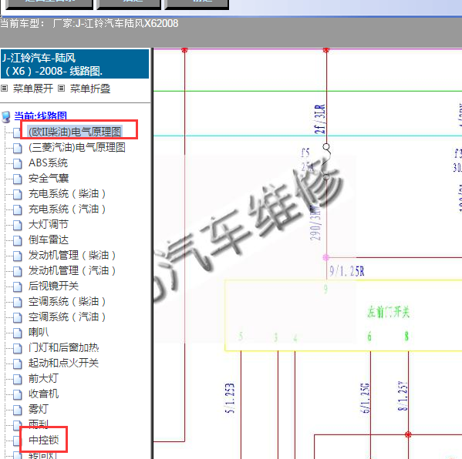Click the f5 fuse symbol in diagram
The width and height of the screenshot is (462, 459).
pyautogui.click(x=326, y=162)
